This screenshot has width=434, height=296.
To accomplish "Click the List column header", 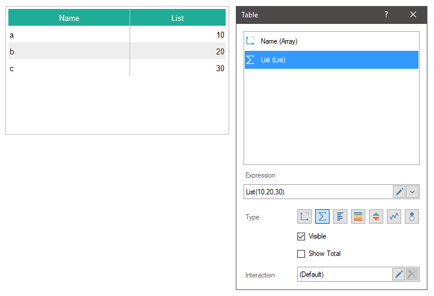I will (177, 18).
